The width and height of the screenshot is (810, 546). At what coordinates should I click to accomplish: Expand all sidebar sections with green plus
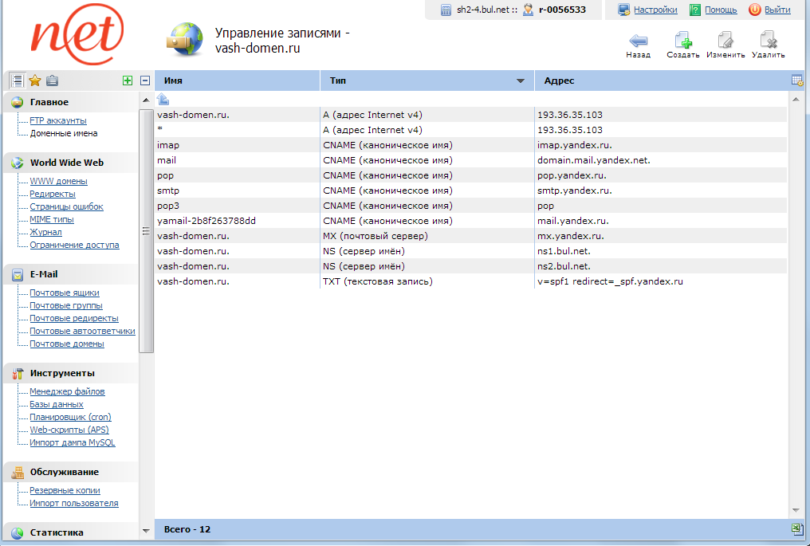[x=127, y=81]
